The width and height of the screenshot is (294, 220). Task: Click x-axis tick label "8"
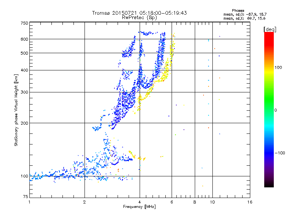(x=195, y=202)
